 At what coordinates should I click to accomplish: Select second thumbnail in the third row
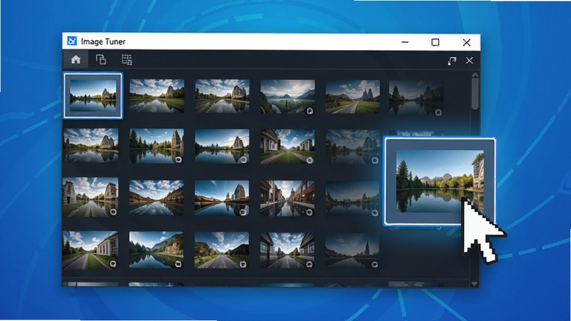click(x=156, y=198)
